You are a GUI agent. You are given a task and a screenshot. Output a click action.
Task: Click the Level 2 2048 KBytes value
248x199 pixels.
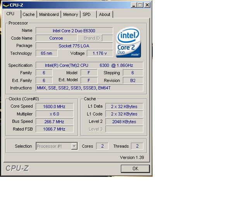pyautogui.click(x=124, y=122)
